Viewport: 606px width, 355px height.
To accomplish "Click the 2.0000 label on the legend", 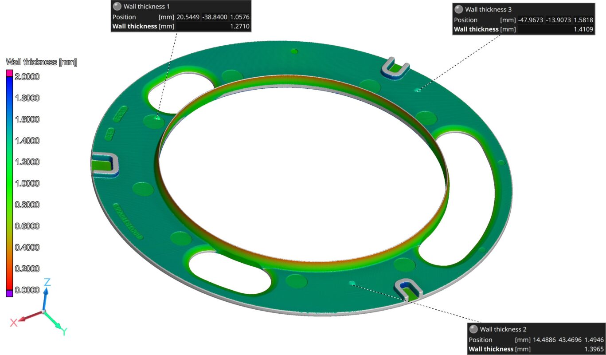I will point(27,77).
